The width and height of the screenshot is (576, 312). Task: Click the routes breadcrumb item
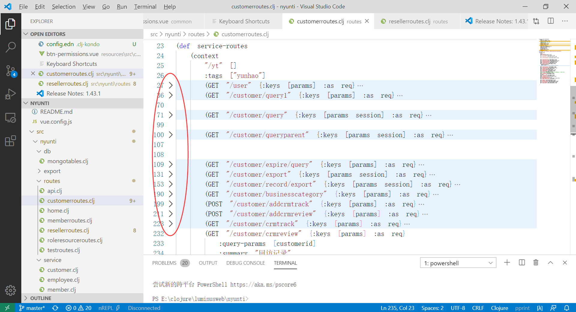point(196,34)
